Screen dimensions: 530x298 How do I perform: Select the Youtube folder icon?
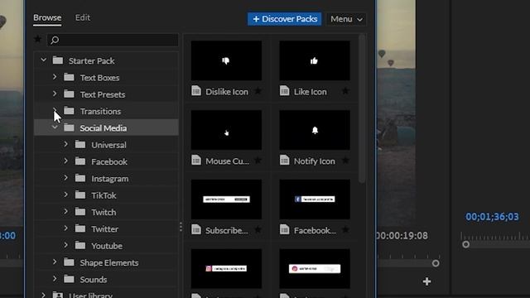coord(80,245)
